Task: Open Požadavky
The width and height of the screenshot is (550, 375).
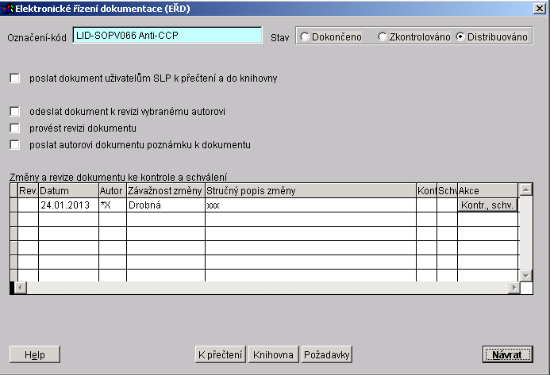Action: click(x=326, y=354)
